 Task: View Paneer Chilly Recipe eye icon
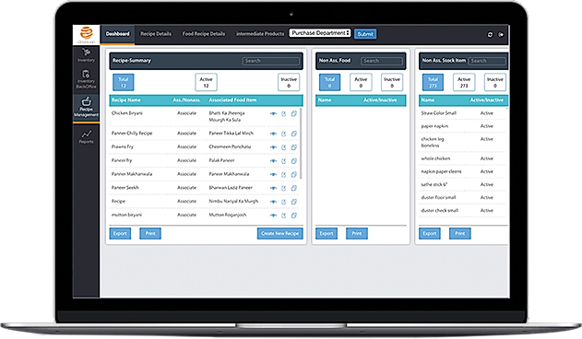[x=273, y=134]
